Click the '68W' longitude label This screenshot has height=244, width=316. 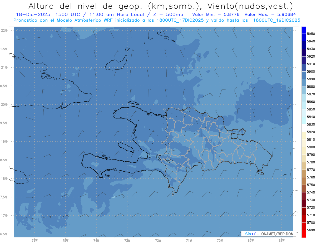click(281, 241)
